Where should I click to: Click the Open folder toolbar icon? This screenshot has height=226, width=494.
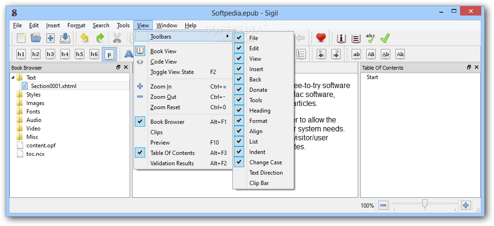tap(36, 38)
